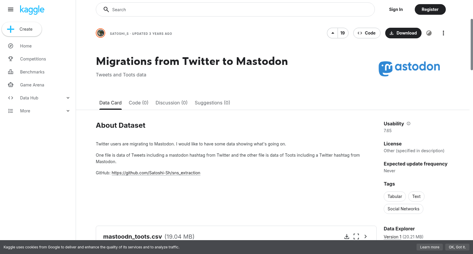Screen dimensions: 473x254
Task: Download the dataset
Action: click(403, 33)
